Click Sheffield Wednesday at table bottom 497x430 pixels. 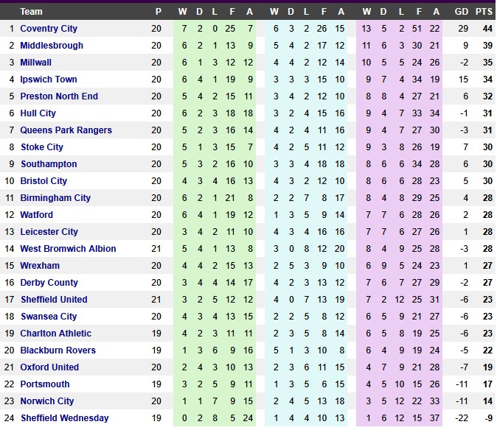(x=64, y=418)
